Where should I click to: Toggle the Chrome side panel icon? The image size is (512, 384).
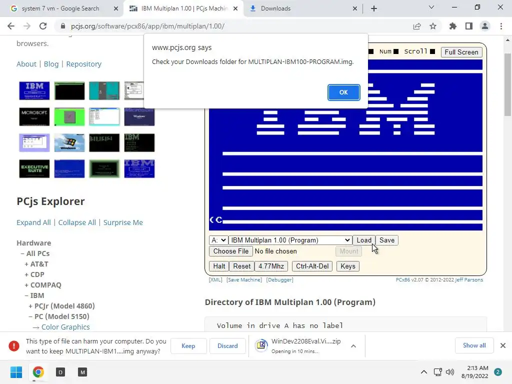[x=469, y=26]
